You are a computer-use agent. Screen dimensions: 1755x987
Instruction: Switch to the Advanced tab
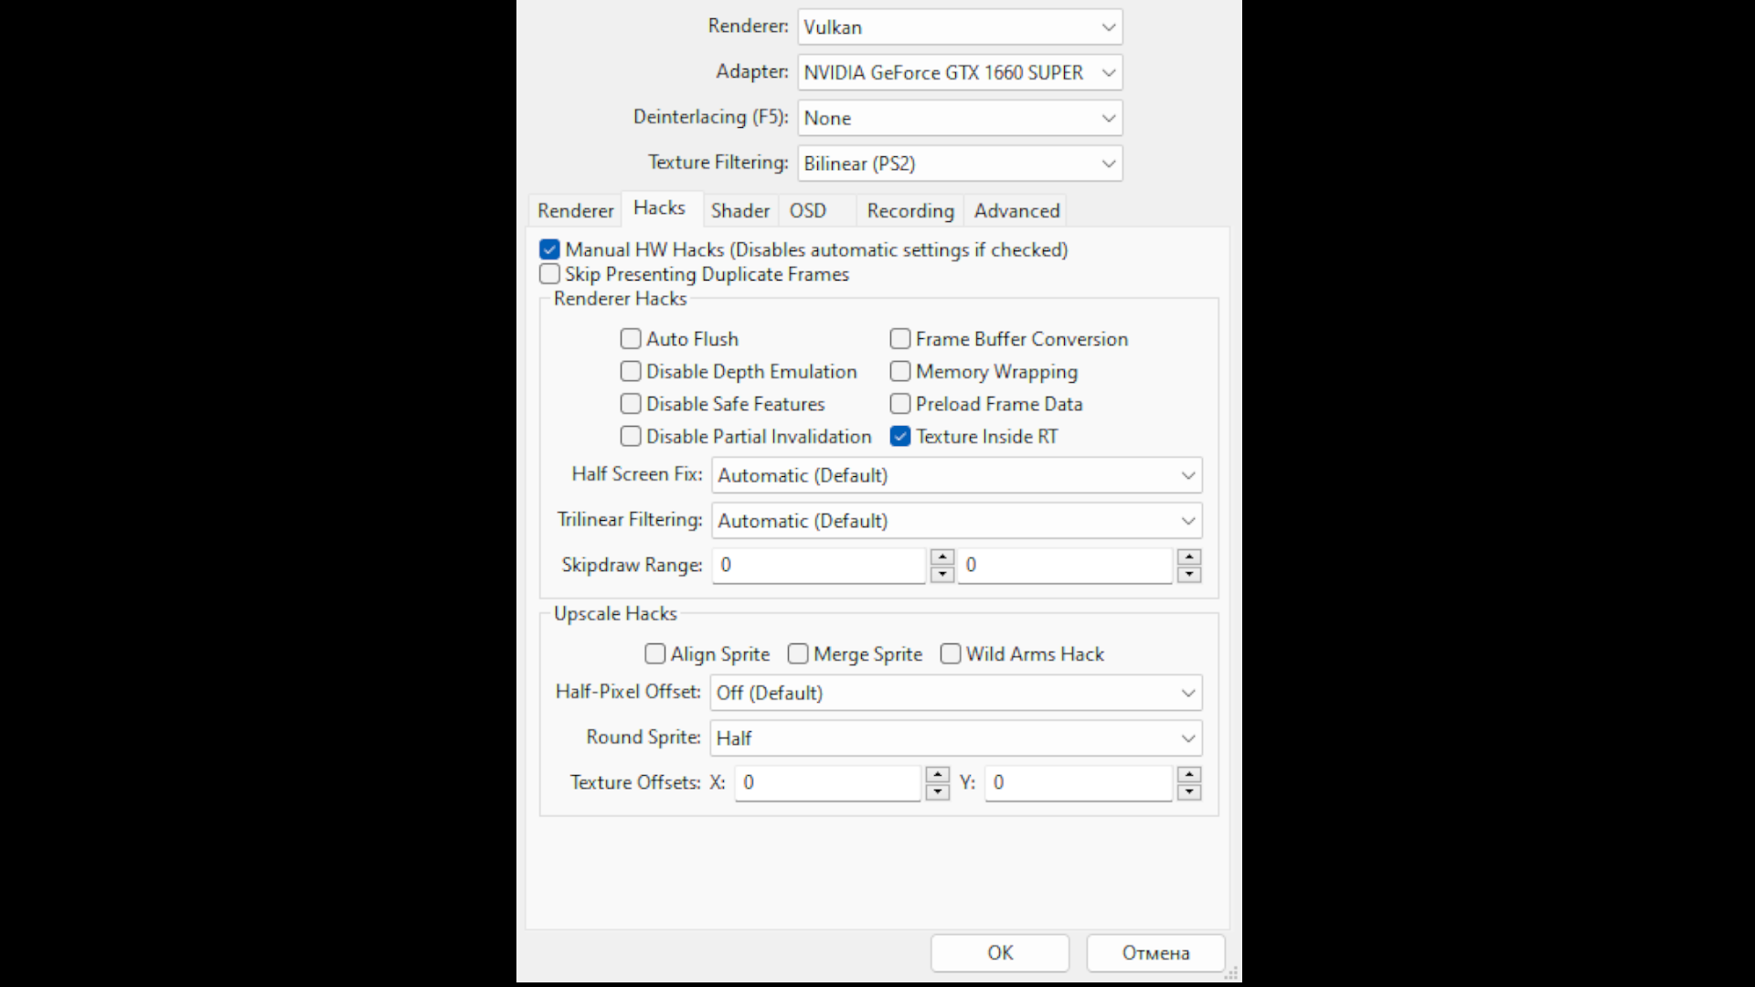click(x=1016, y=210)
